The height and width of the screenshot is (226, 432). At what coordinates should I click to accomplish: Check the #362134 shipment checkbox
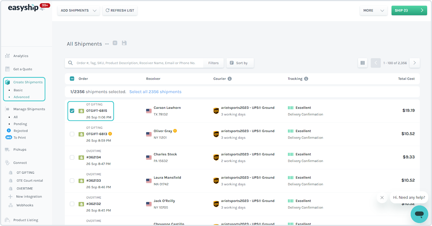pyautogui.click(x=72, y=158)
